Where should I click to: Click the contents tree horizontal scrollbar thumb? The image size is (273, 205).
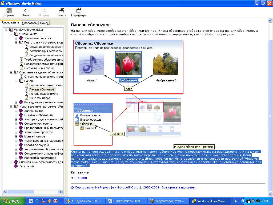21,192
